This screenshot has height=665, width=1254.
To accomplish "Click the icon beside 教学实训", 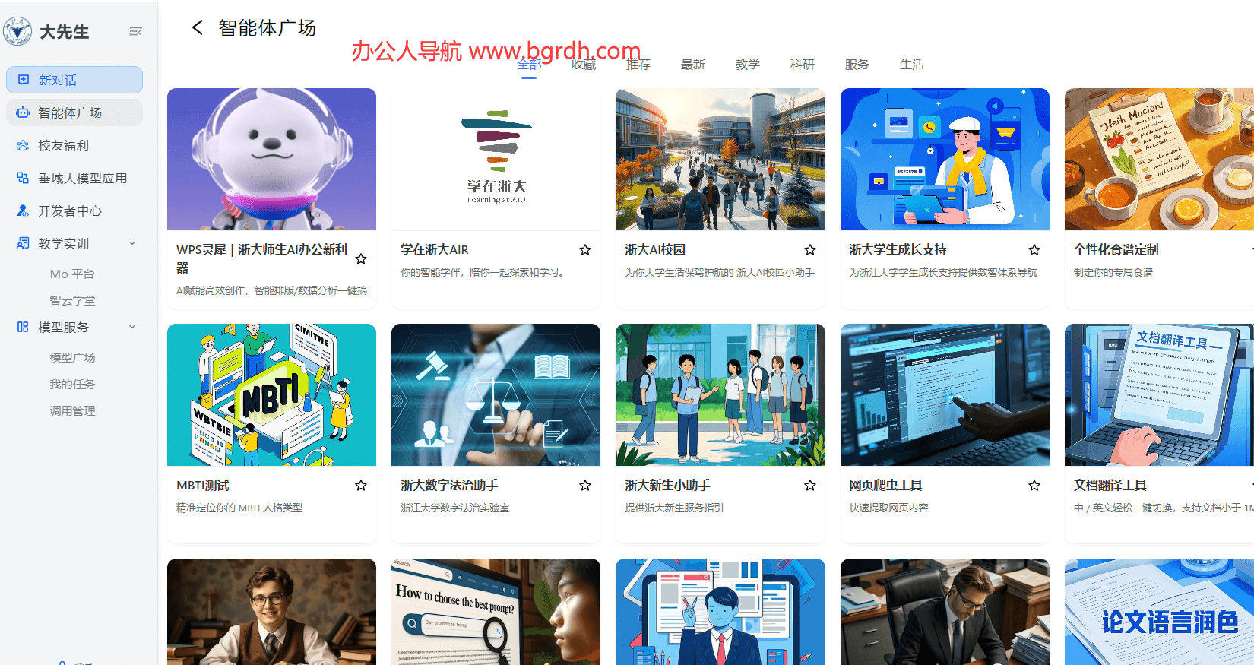I will (x=23, y=243).
